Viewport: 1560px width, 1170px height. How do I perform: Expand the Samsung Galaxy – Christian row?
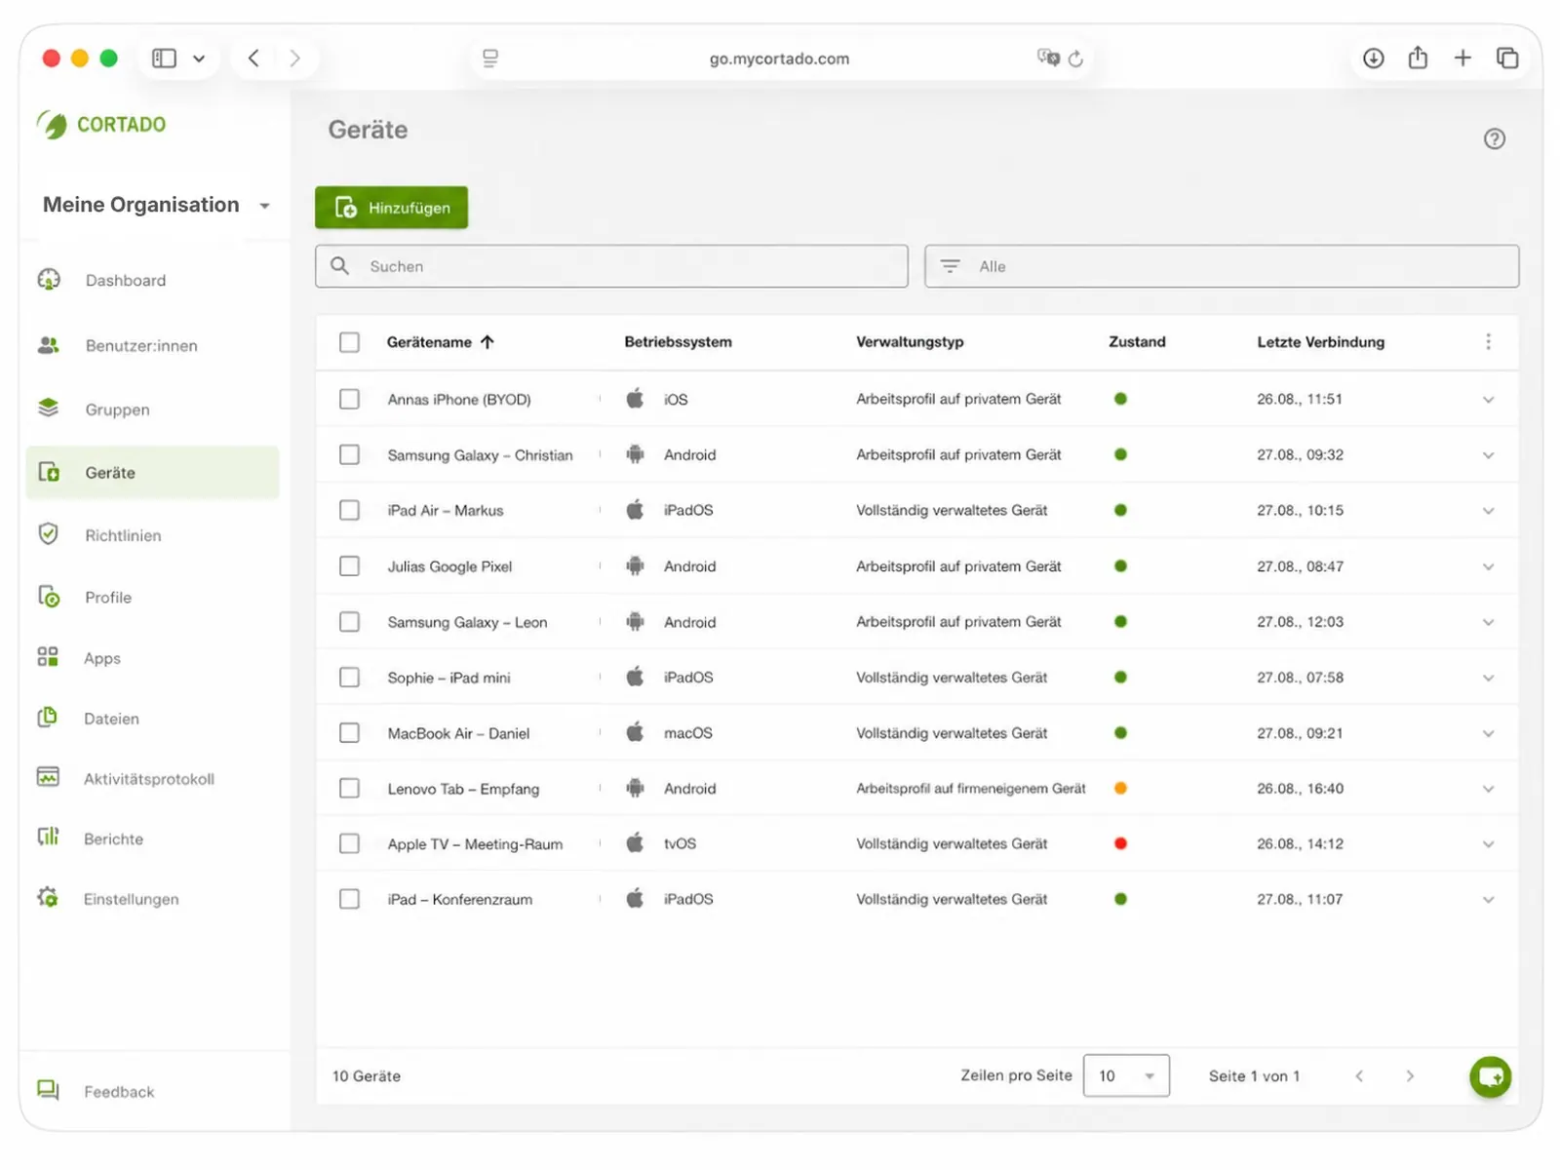coord(1488,455)
